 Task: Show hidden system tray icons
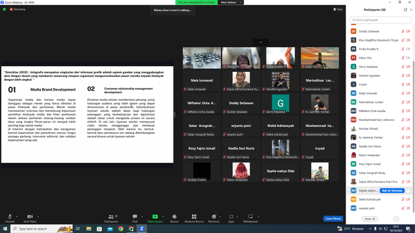[x=370, y=228]
